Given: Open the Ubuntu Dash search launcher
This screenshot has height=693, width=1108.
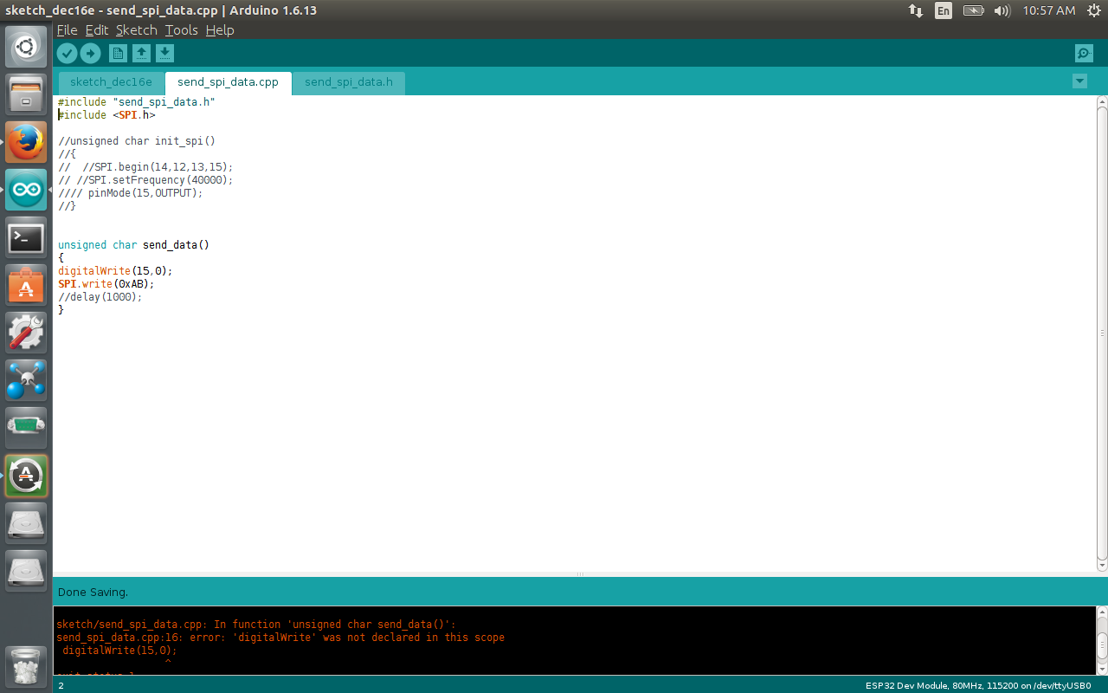Looking at the screenshot, I should (26, 47).
